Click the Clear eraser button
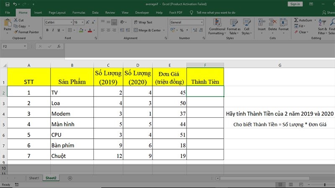The image size is (335, 188). [x=301, y=32]
